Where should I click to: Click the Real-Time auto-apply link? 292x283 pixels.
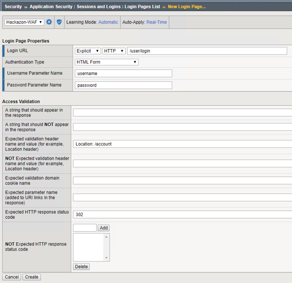click(x=157, y=22)
